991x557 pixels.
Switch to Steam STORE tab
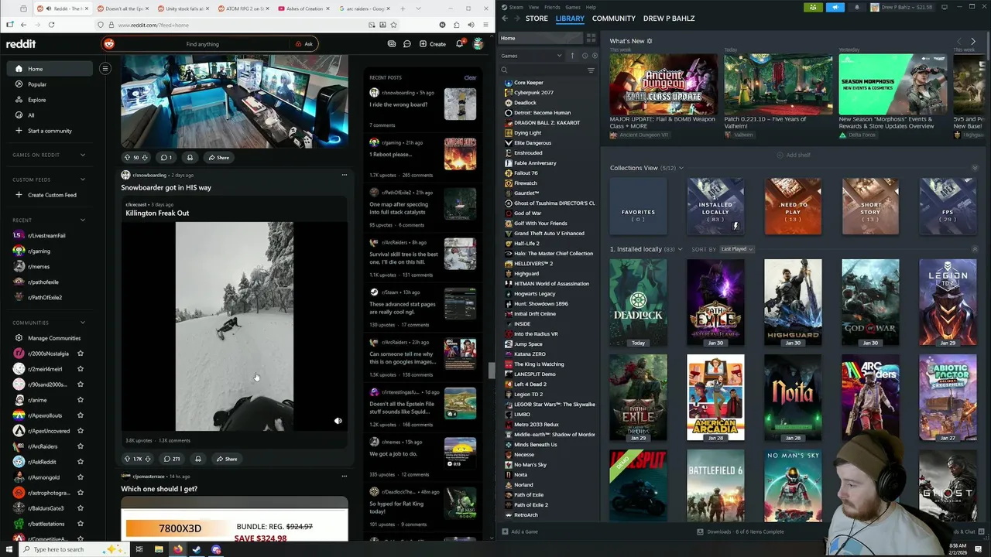tap(537, 18)
